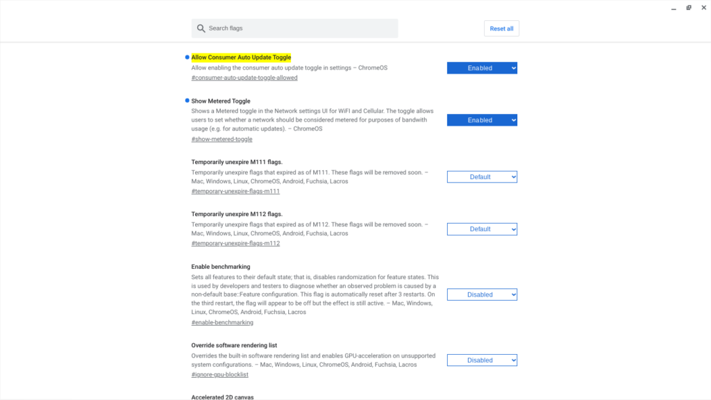
Task: Expand Temporarily unexpire M111 flags dropdown
Action: 482,177
